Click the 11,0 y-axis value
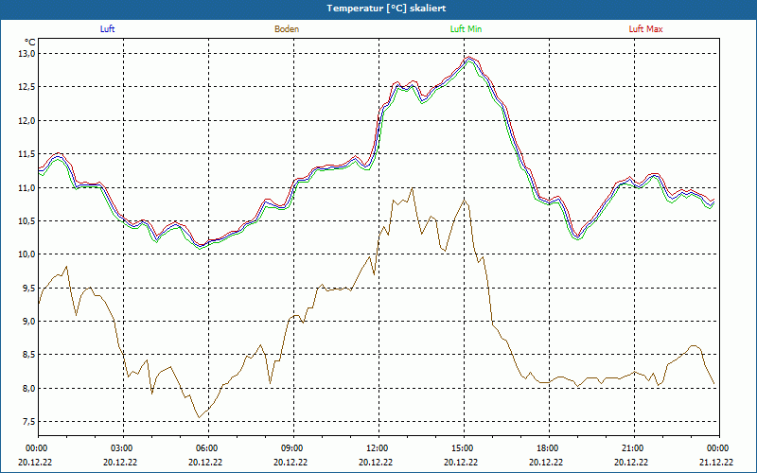 pyautogui.click(x=28, y=187)
